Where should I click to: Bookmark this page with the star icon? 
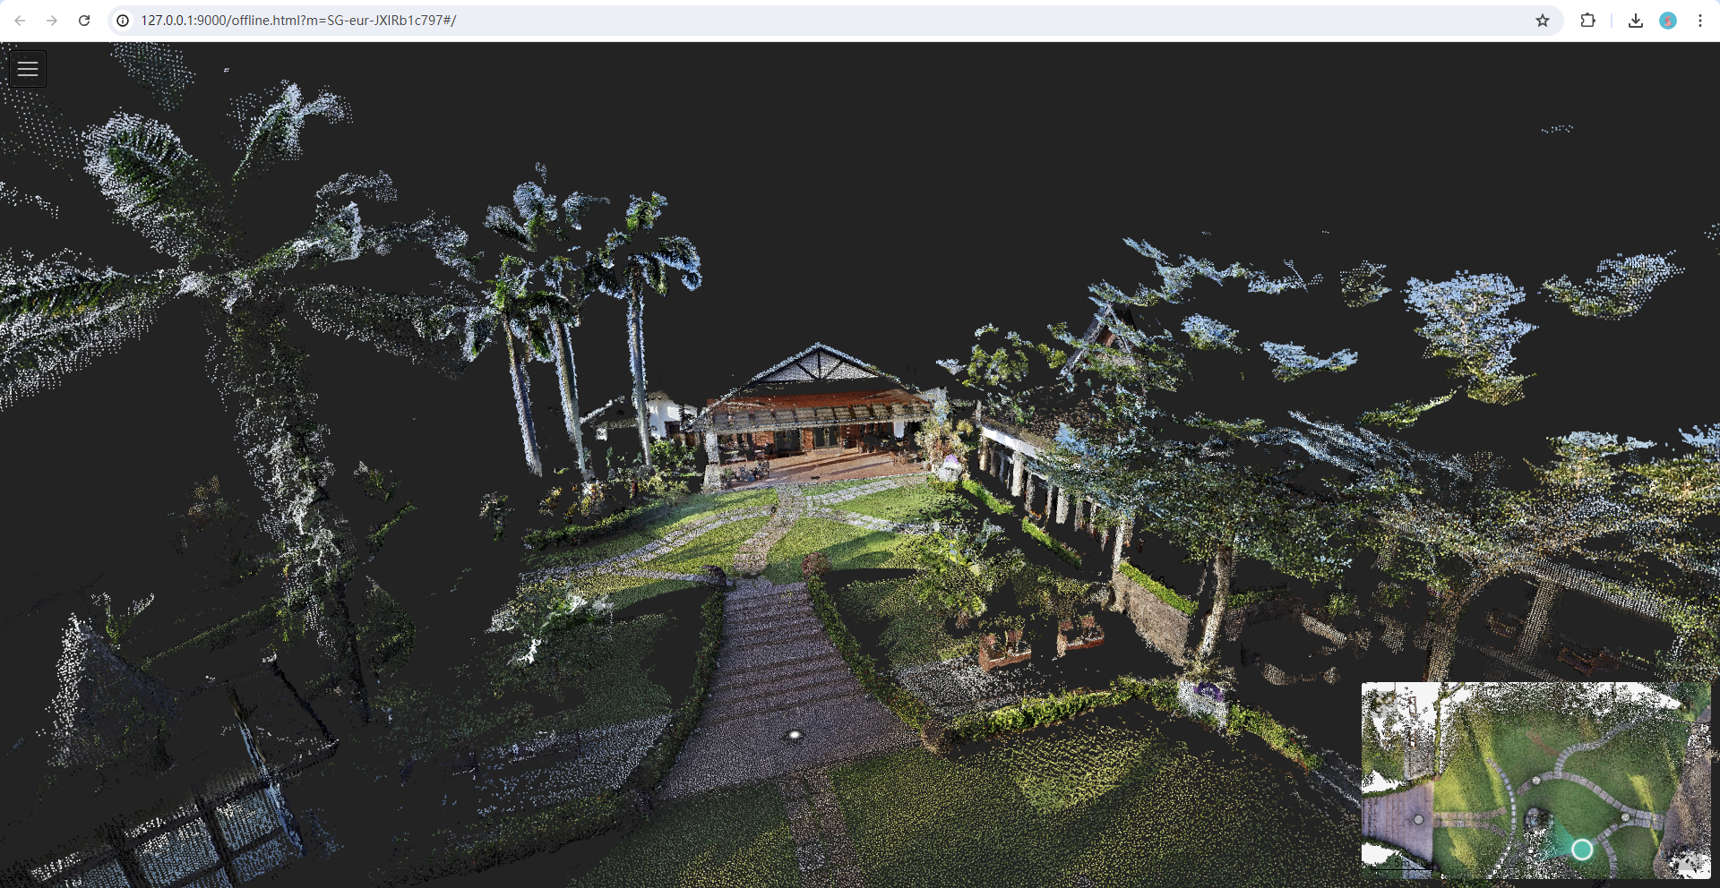[1542, 21]
